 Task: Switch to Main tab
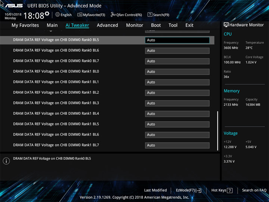tap(52, 25)
